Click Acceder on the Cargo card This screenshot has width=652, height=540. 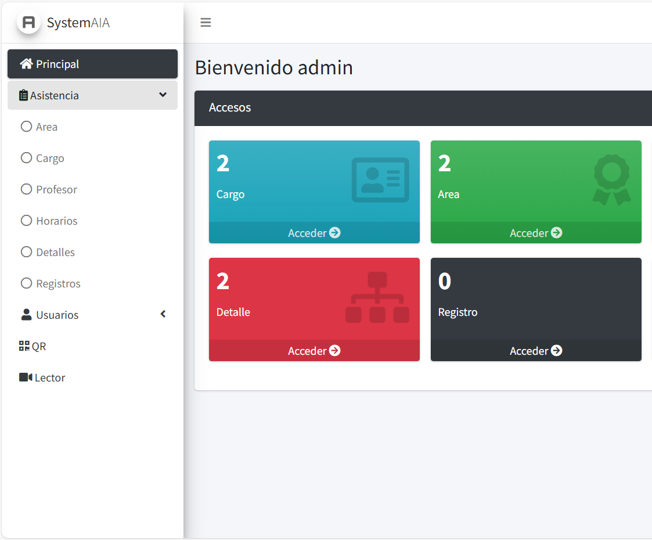314,233
